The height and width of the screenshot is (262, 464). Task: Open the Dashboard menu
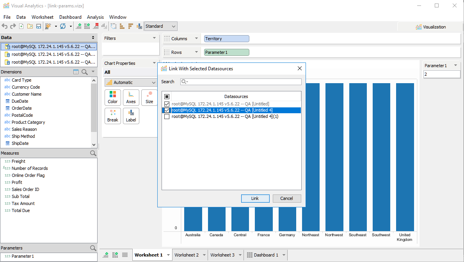[70, 17]
